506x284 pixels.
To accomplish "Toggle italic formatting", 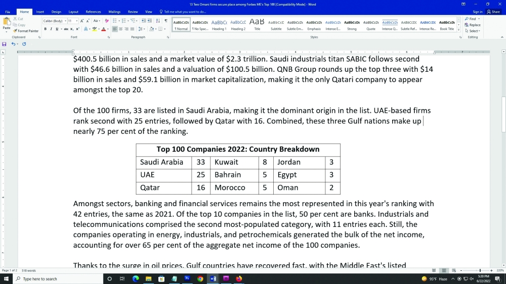I will click(51, 29).
